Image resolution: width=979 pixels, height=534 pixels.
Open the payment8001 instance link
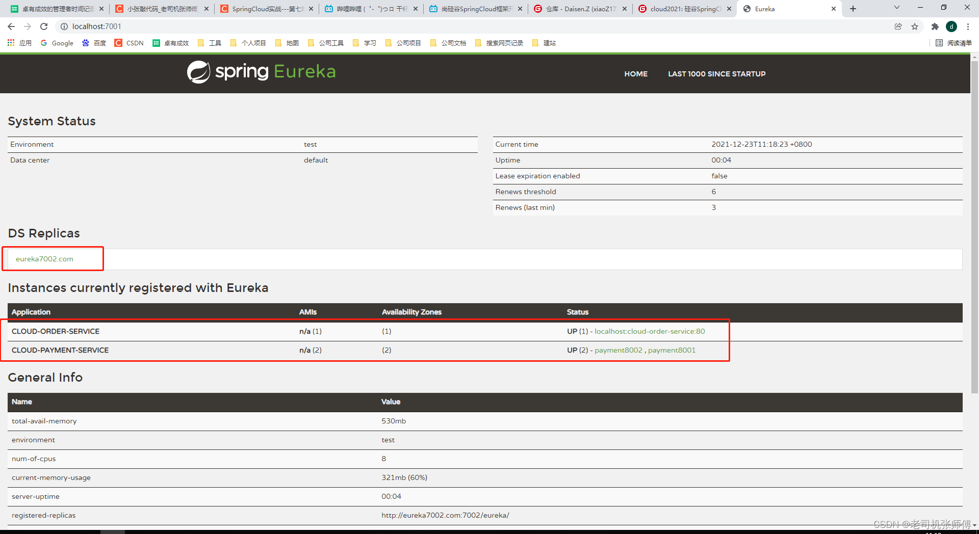tap(672, 350)
